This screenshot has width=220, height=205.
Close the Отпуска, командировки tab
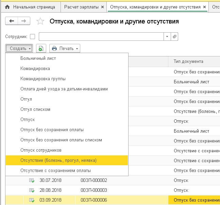pyautogui.click(x=205, y=7)
